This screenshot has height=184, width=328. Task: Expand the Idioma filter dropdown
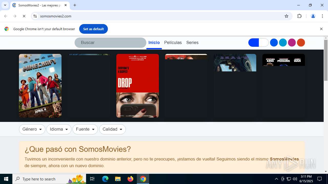point(59,129)
